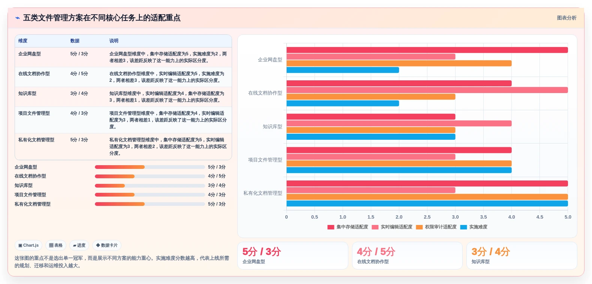Open the 3分 / 4分 知识库型 data card
The width and height of the screenshot is (592, 284).
522,256
